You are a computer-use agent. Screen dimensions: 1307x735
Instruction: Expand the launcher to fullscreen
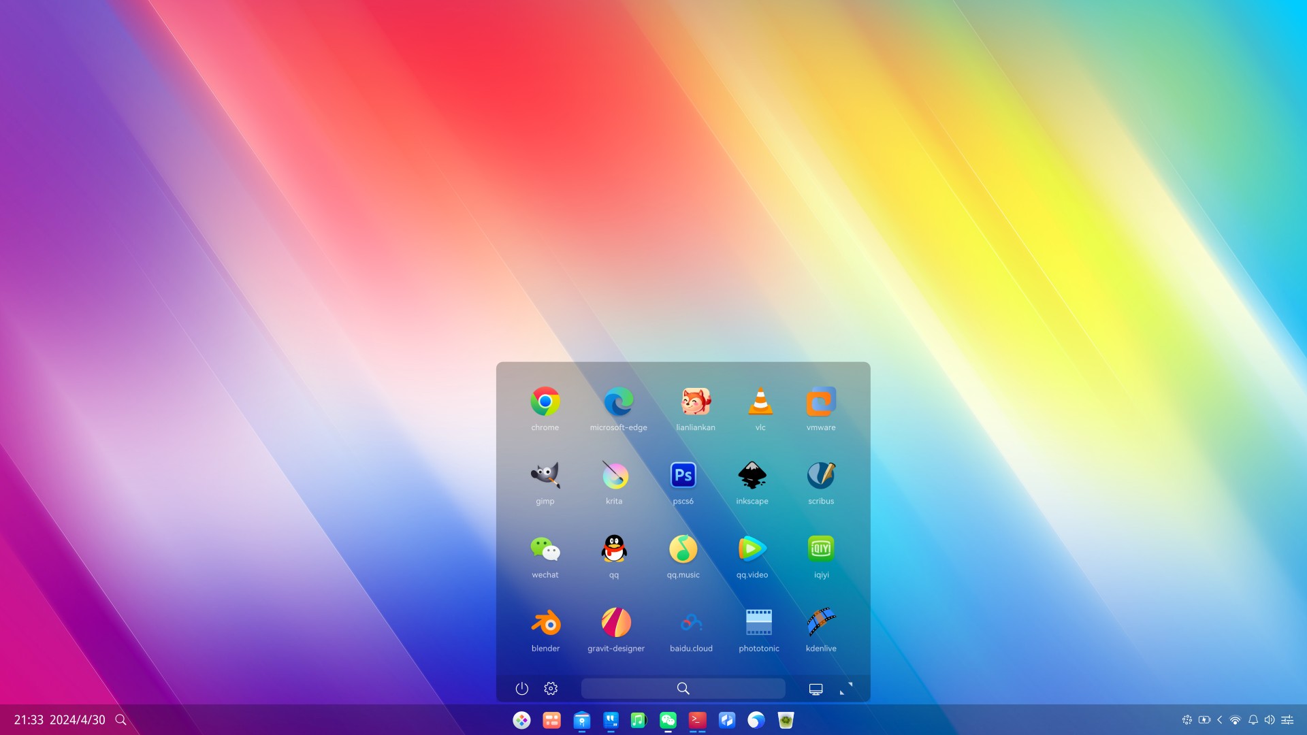pos(846,689)
